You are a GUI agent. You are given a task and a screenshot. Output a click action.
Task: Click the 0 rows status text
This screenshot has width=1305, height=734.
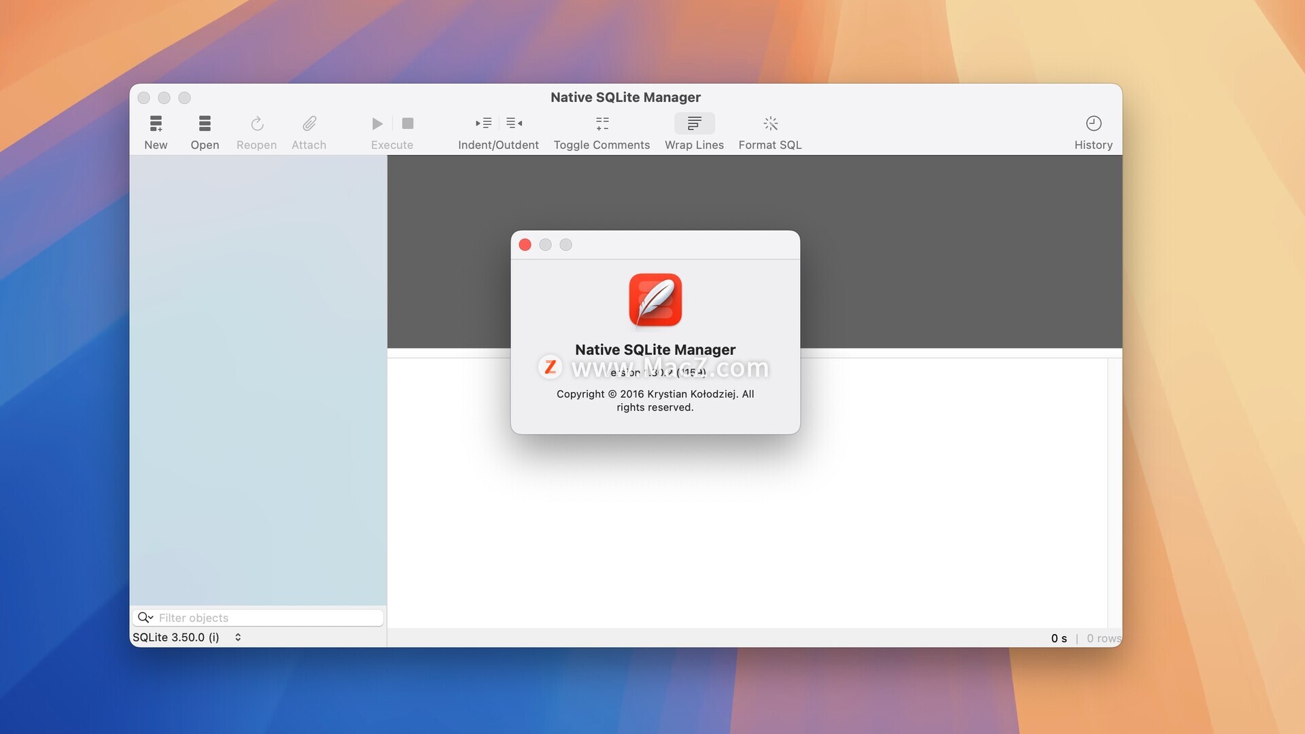point(1103,638)
